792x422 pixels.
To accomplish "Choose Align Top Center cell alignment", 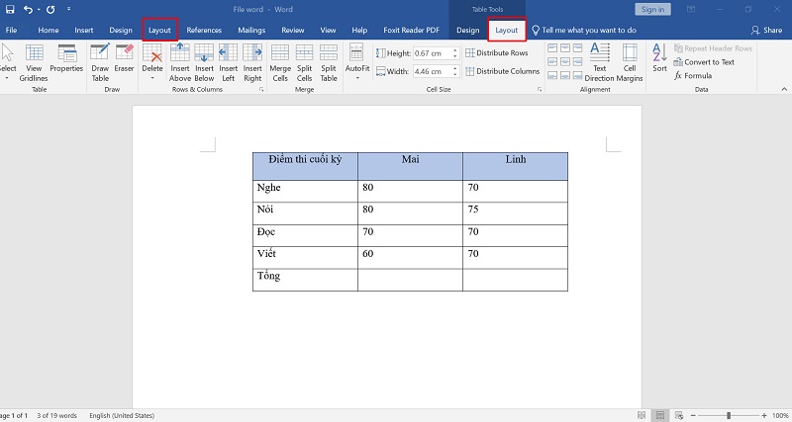I will coord(565,48).
